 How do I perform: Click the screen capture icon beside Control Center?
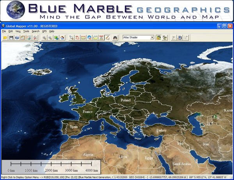tap(29, 37)
